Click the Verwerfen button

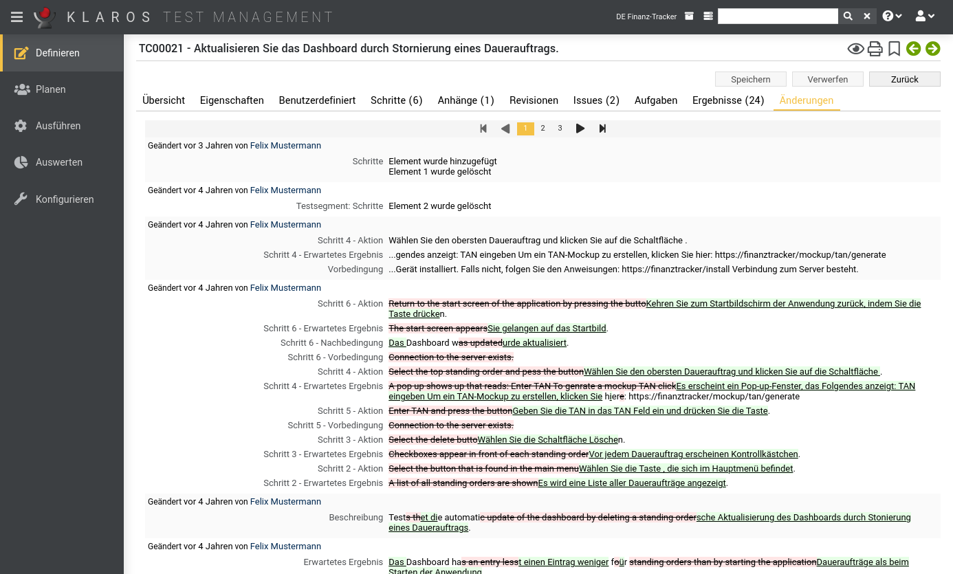coord(828,79)
